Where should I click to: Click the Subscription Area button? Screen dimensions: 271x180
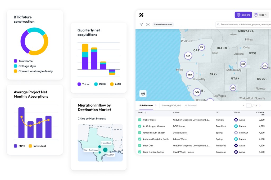(163, 25)
